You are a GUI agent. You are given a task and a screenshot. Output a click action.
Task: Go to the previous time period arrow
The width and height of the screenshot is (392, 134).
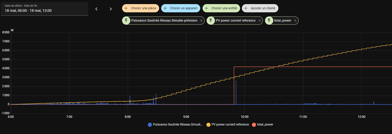[96, 9]
